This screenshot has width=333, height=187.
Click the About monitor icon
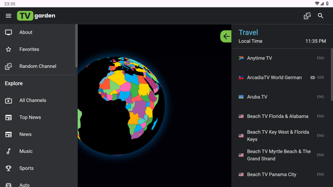point(8,32)
